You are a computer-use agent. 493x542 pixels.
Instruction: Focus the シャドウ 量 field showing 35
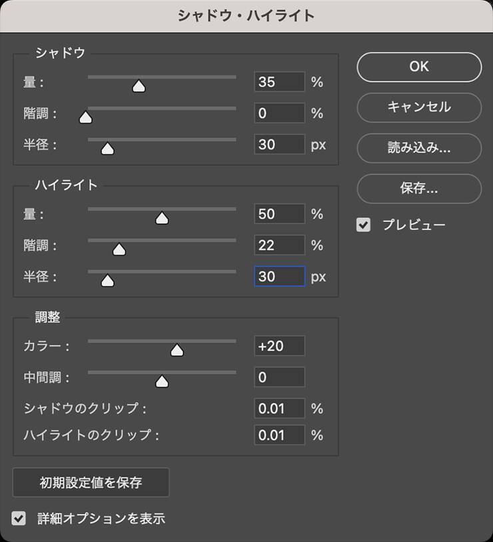click(279, 82)
